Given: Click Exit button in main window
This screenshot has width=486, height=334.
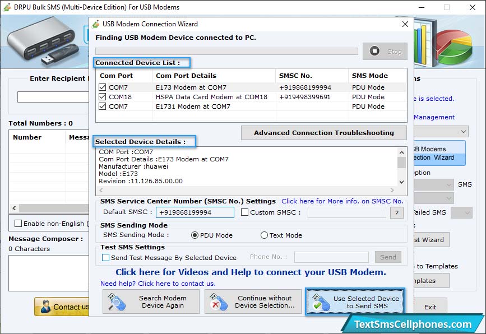Looking at the screenshot, I should click(430, 307).
